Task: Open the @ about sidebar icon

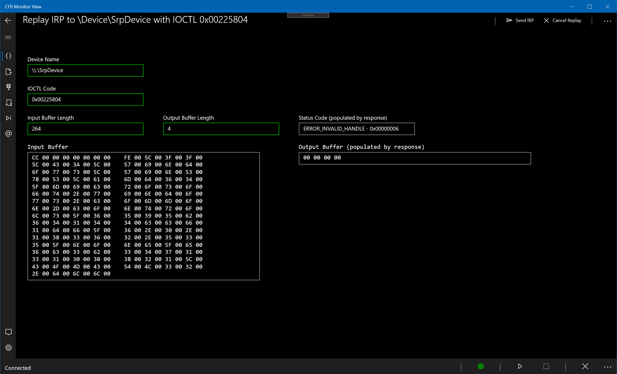Action: point(9,134)
